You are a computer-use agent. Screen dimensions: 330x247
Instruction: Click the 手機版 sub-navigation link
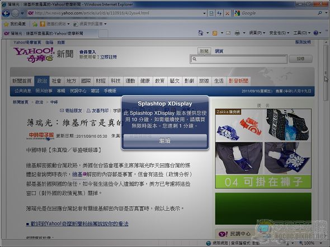pos(110,91)
